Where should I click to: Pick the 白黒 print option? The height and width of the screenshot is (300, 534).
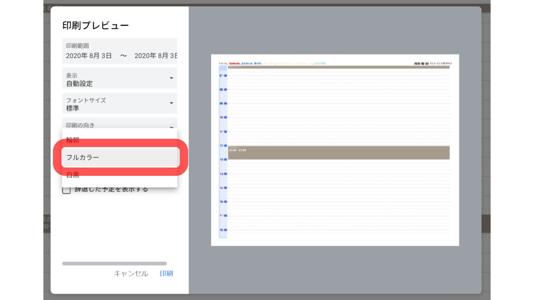[x=119, y=175]
